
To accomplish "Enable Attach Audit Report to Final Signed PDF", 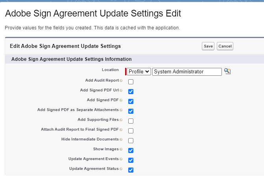I will tap(131, 131).
